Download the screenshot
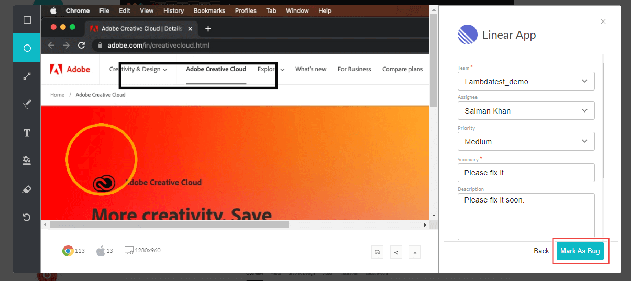The image size is (631, 281). click(x=415, y=252)
